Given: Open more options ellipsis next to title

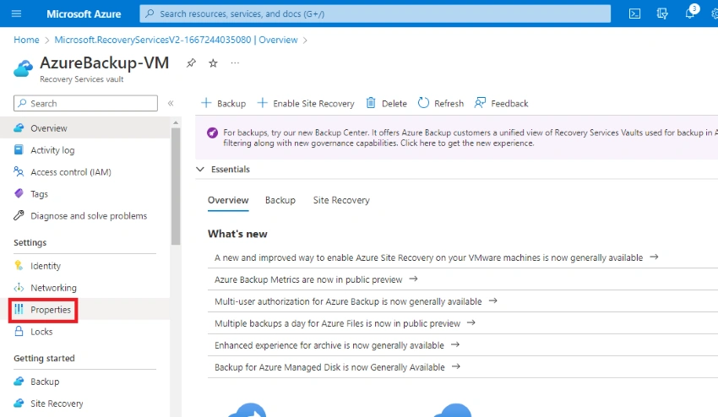Looking at the screenshot, I should (235, 62).
